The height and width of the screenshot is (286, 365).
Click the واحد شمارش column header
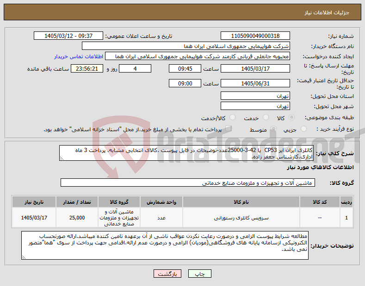pos(161,202)
